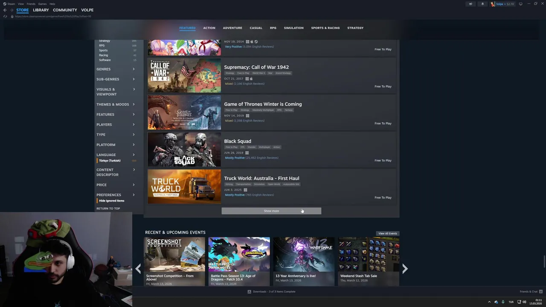Open Friends & Chat
Viewport: 546px width, 307px height.
531,292
